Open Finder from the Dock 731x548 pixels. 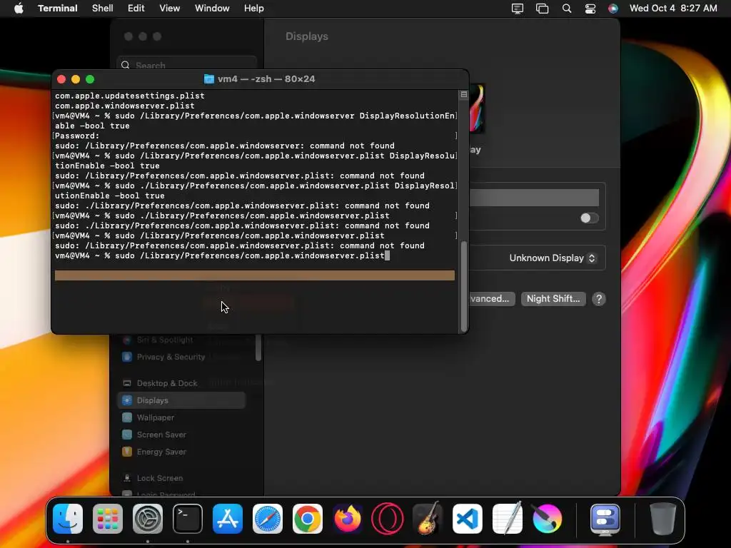(68, 519)
